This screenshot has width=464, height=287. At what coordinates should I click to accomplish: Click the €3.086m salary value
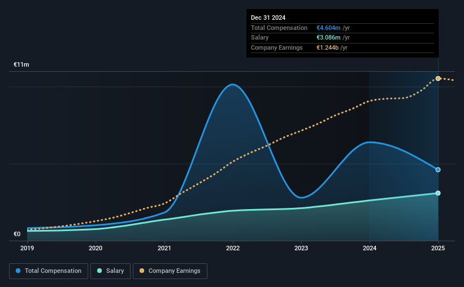(328, 38)
